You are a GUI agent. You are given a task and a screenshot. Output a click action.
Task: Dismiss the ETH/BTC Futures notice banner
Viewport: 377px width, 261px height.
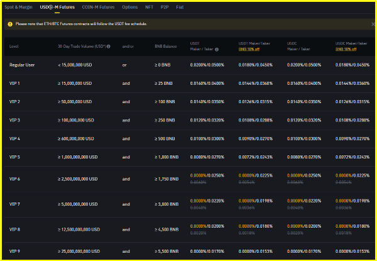coord(373,24)
